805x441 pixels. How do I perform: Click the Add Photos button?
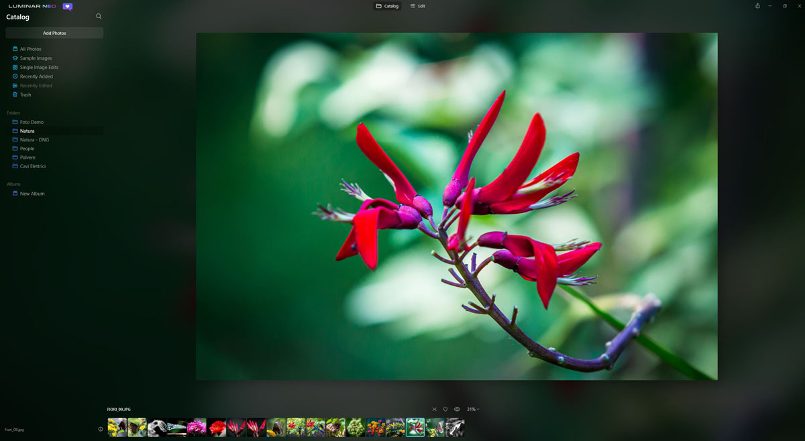point(54,33)
